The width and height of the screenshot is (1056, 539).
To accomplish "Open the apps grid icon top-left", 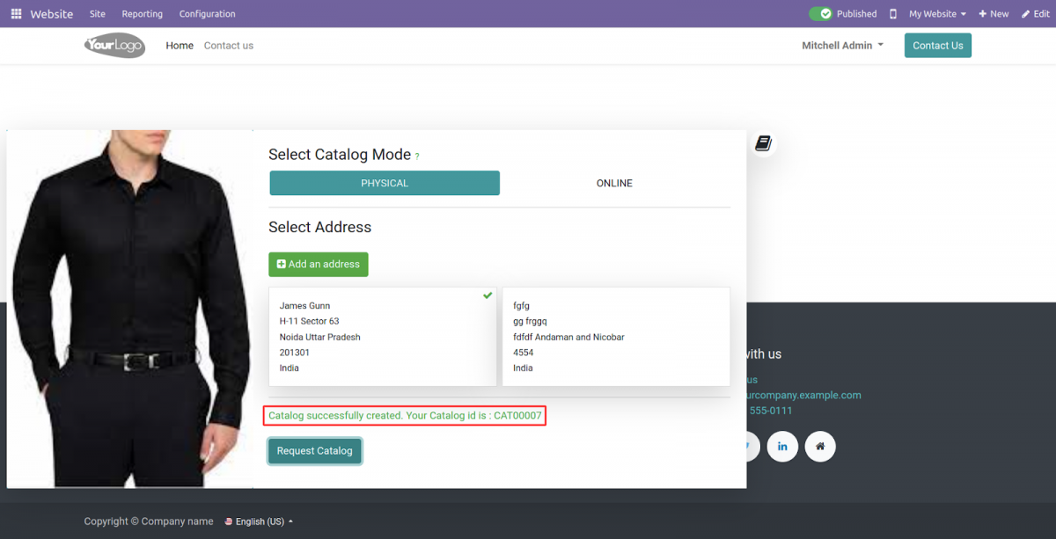I will click(x=15, y=13).
